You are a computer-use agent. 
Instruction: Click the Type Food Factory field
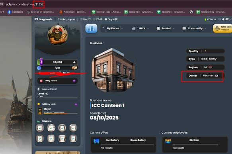(205, 59)
